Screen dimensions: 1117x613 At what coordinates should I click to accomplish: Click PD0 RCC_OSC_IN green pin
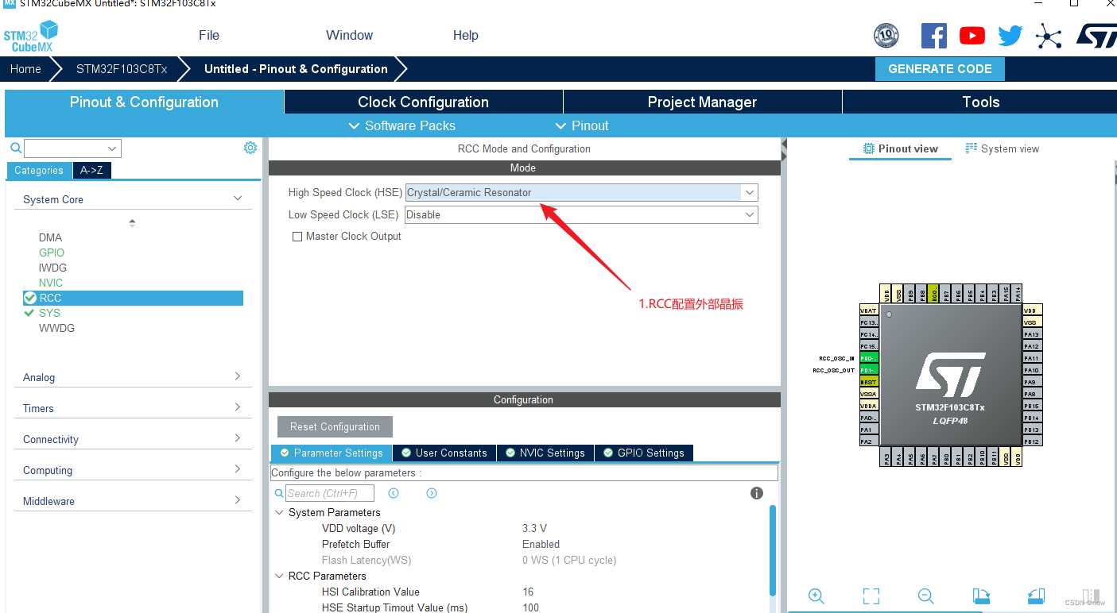pyautogui.click(x=868, y=358)
